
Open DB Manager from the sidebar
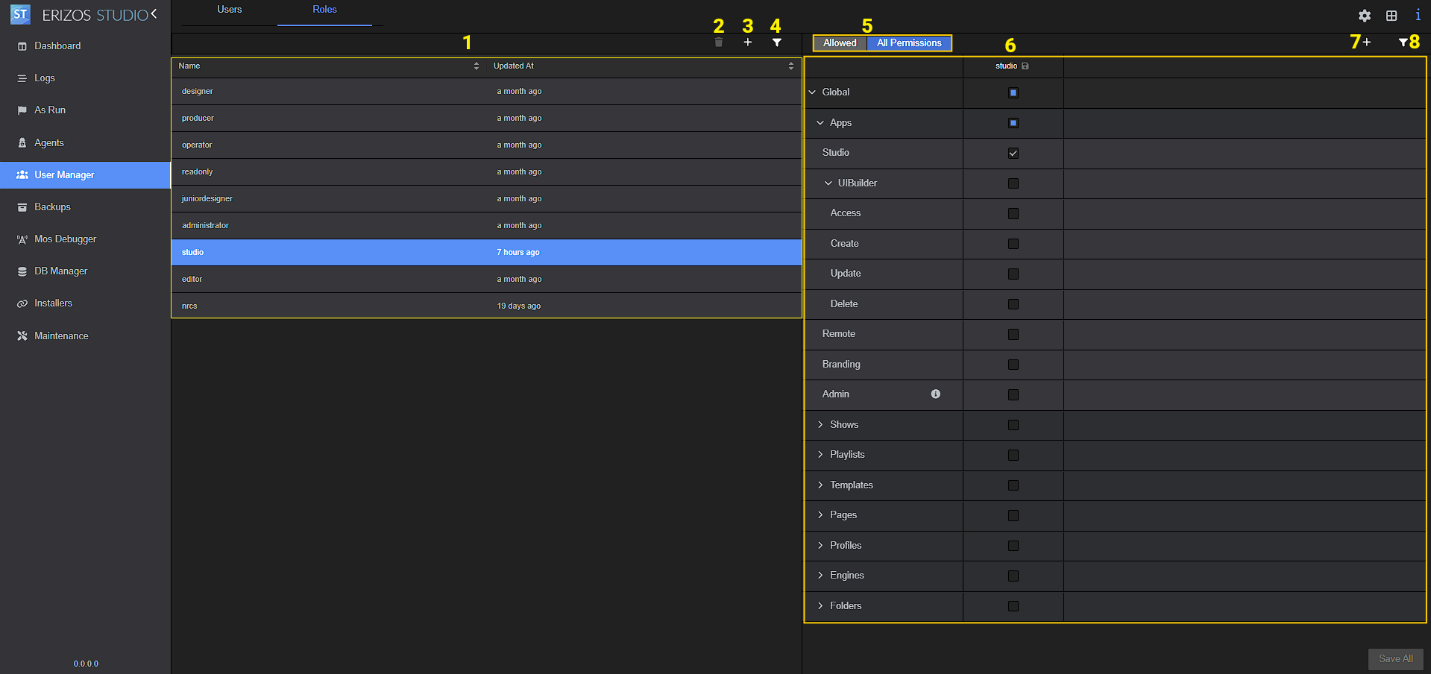tap(60, 271)
